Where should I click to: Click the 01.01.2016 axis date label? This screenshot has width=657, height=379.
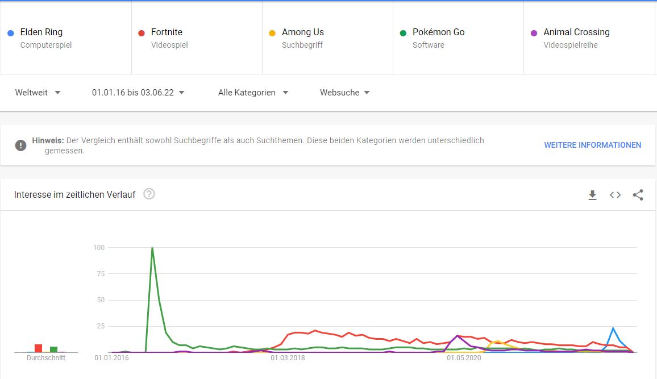[x=111, y=357]
